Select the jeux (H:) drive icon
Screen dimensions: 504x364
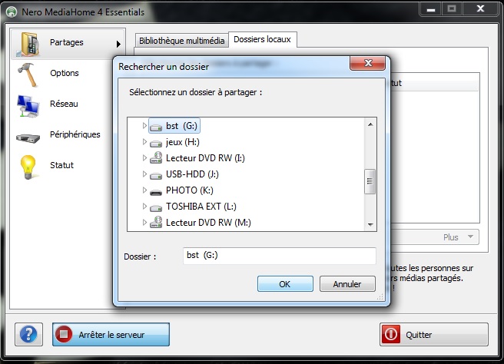click(x=156, y=143)
